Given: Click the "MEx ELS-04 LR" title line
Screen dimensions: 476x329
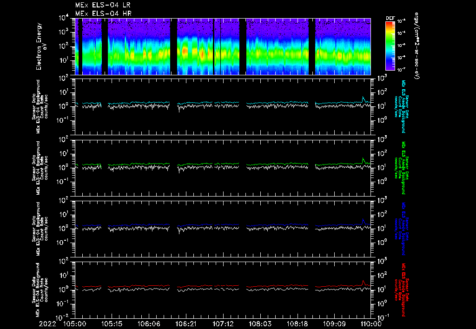Looking at the screenshot, I should click(x=103, y=5).
